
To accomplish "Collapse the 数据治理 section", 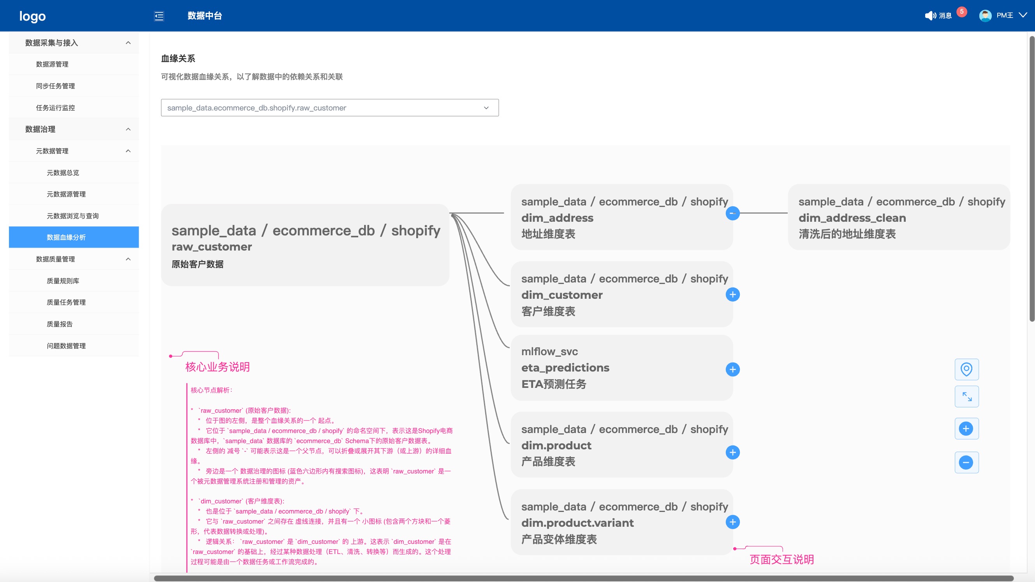I will 74,129.
